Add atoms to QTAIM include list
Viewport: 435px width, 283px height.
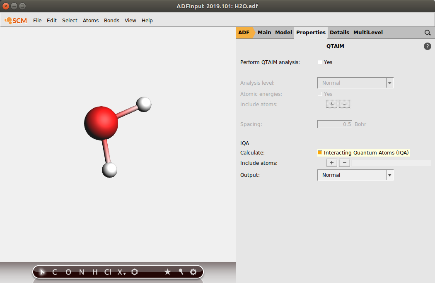[331, 104]
